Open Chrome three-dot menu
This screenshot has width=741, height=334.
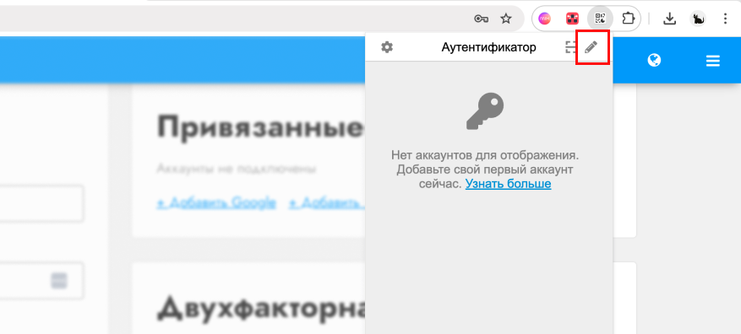click(x=726, y=19)
